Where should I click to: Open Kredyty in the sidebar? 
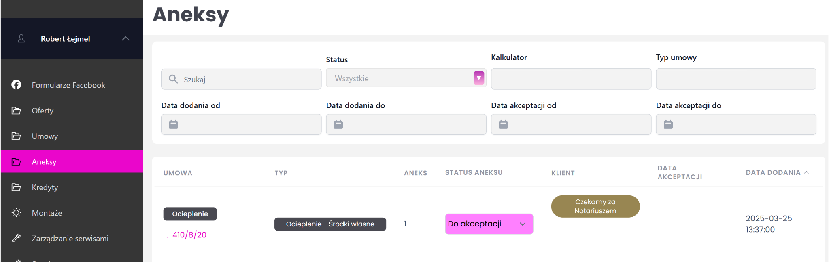pyautogui.click(x=45, y=187)
